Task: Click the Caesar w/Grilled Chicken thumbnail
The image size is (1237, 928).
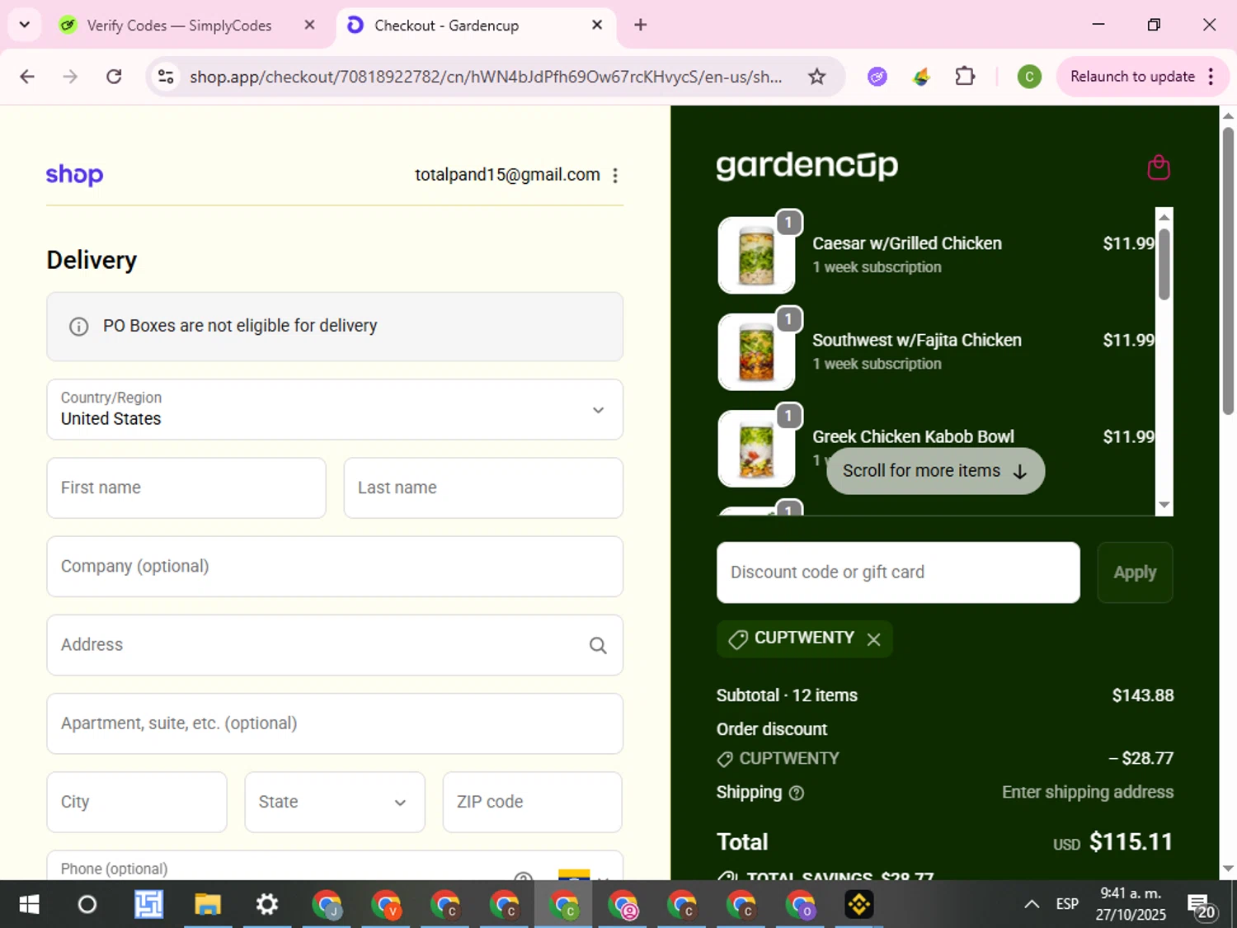Action: pos(756,255)
